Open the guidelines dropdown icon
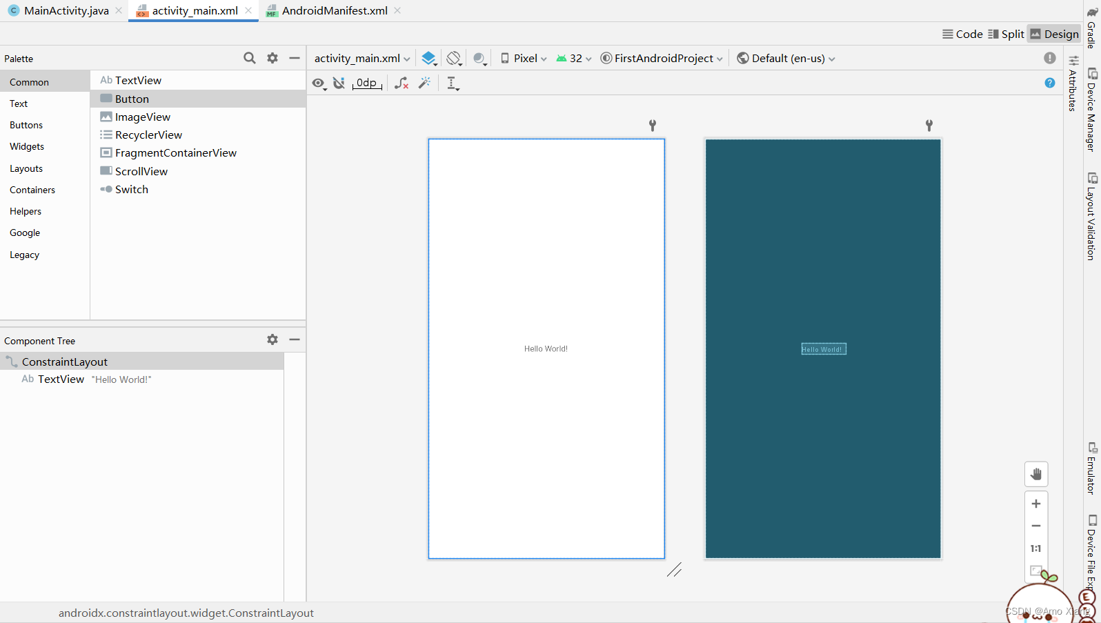 [453, 83]
